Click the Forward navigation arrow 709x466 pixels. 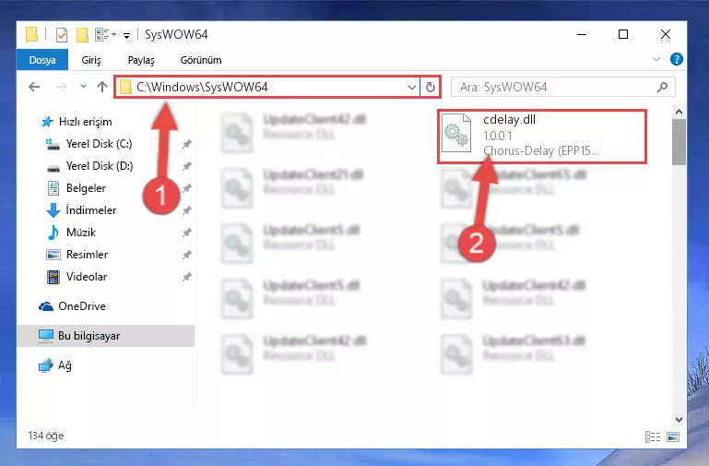(61, 87)
